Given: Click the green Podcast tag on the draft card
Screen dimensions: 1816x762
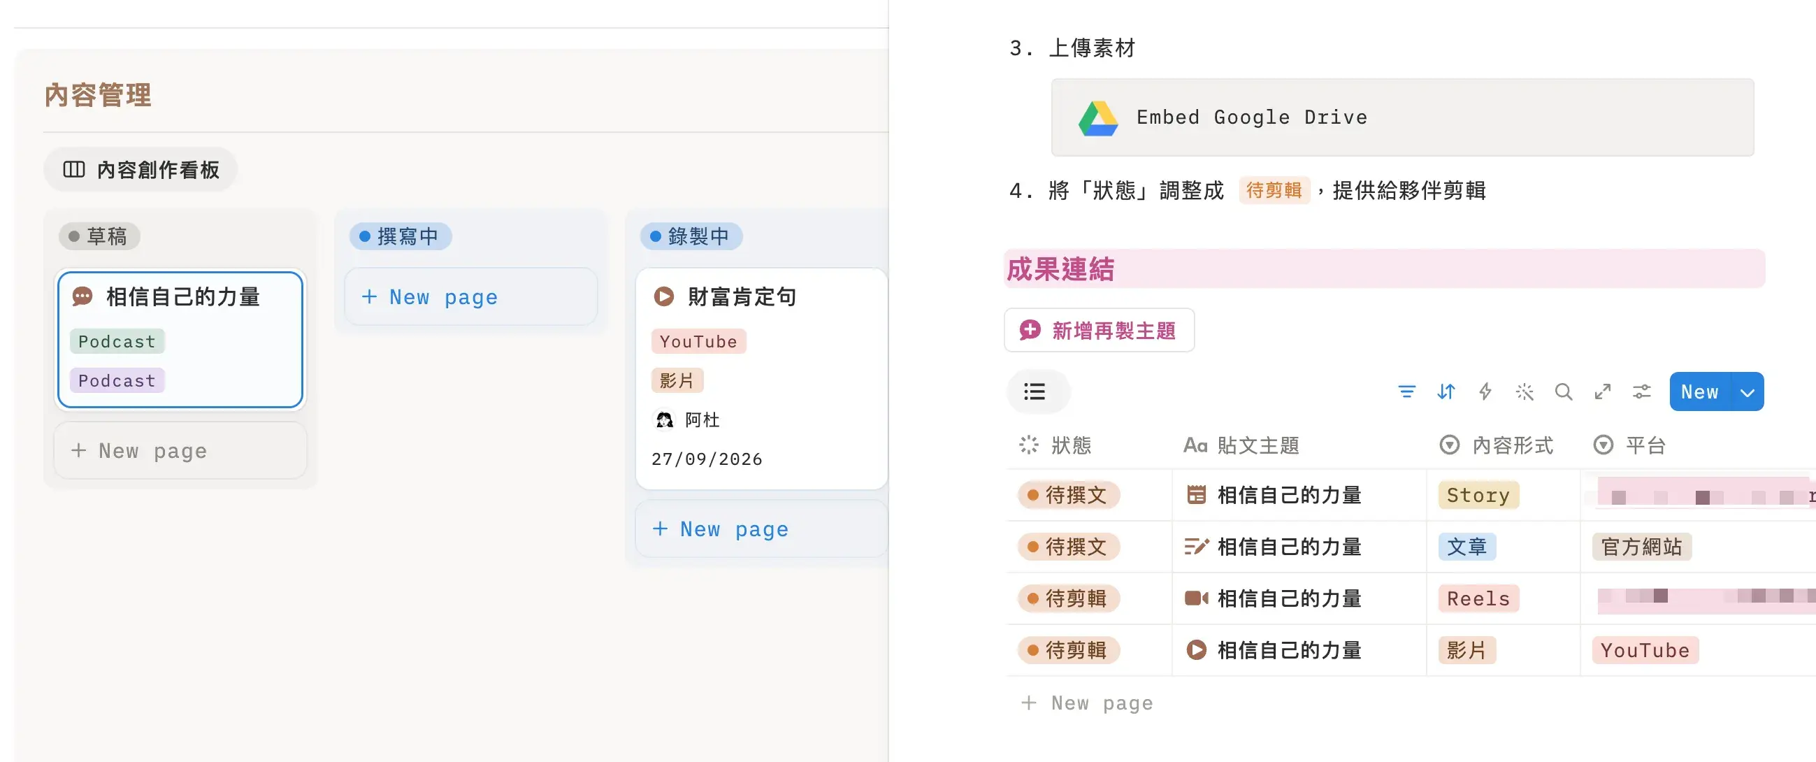Looking at the screenshot, I should (x=117, y=341).
